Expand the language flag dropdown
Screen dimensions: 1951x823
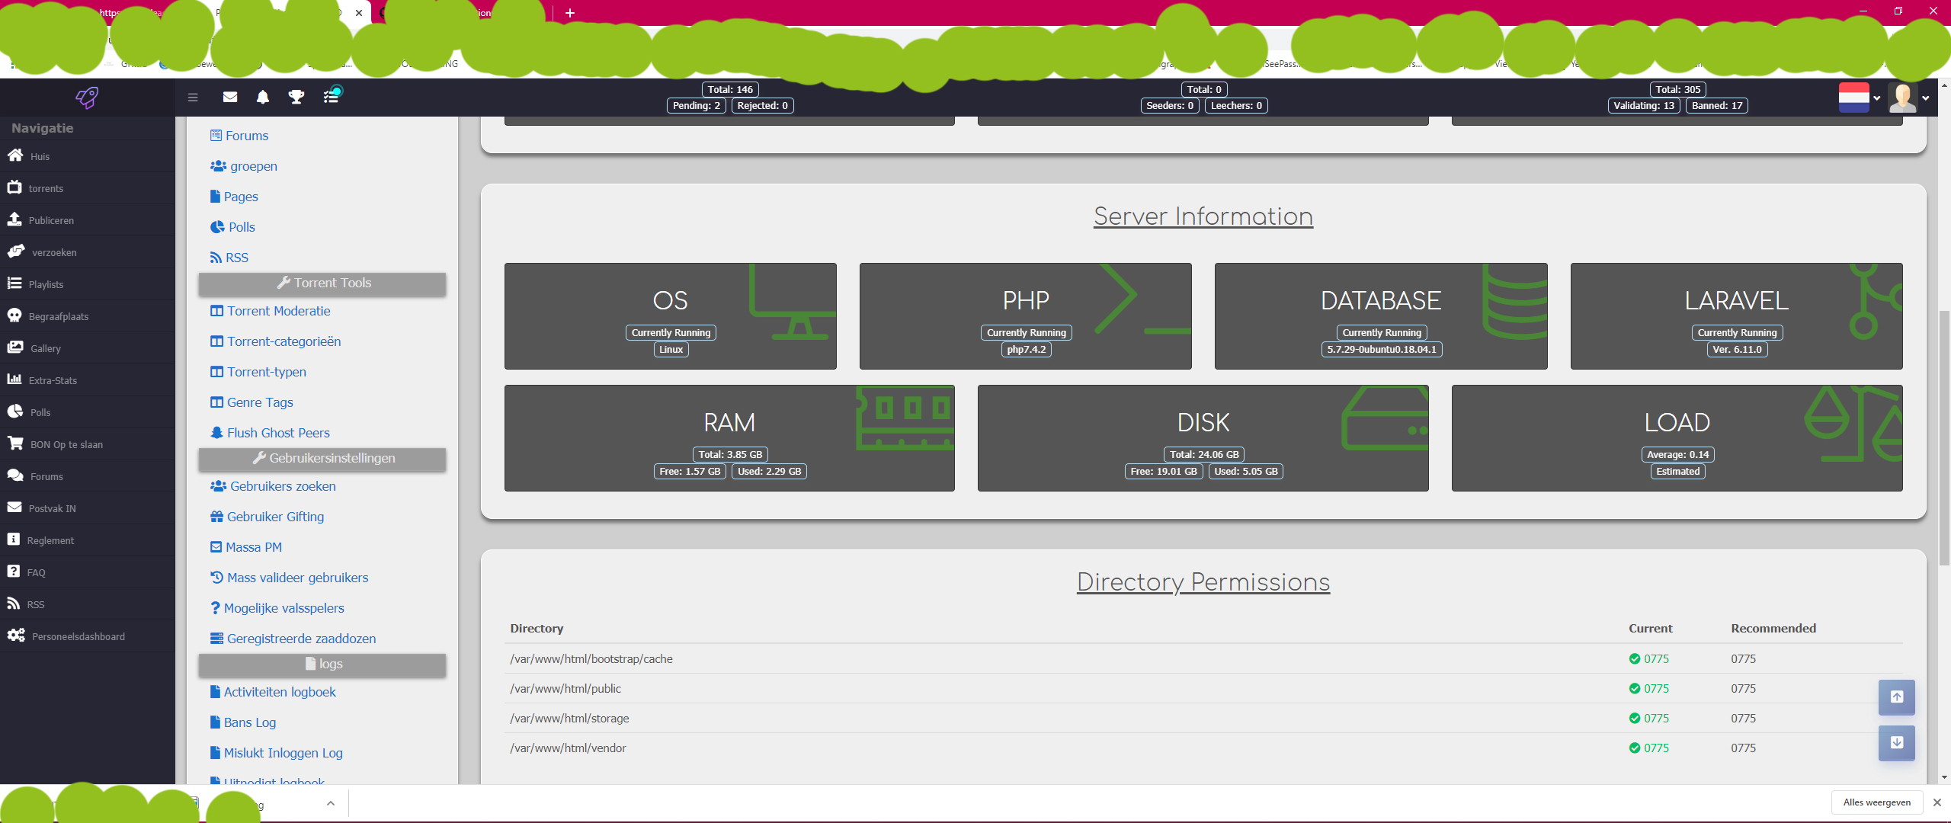tap(1860, 98)
